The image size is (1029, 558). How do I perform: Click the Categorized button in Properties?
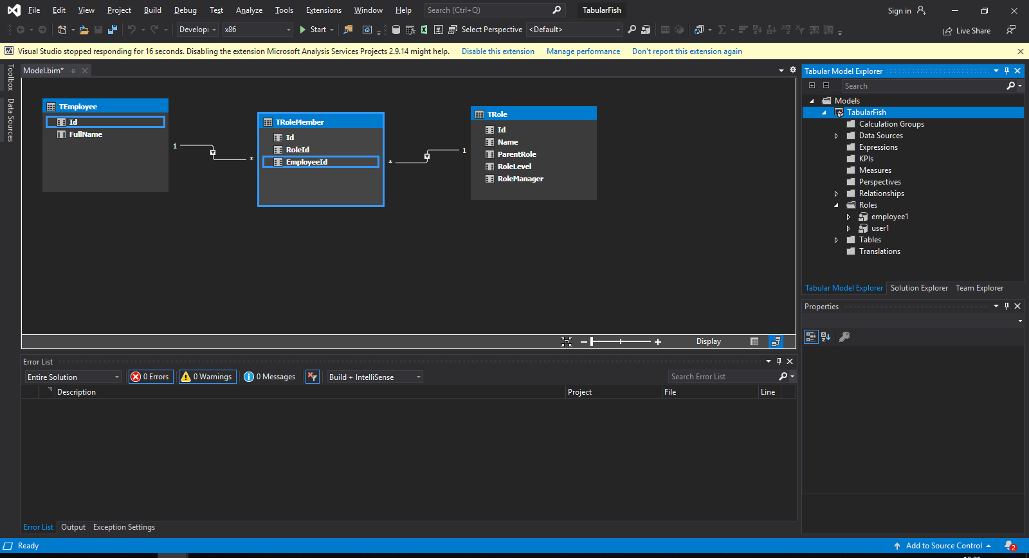click(x=811, y=337)
